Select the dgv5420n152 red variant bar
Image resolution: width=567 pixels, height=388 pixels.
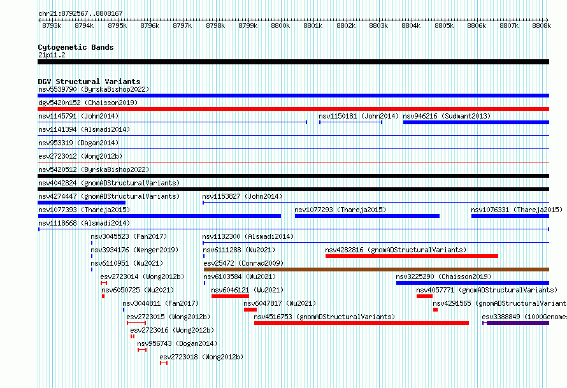pyautogui.click(x=293, y=109)
